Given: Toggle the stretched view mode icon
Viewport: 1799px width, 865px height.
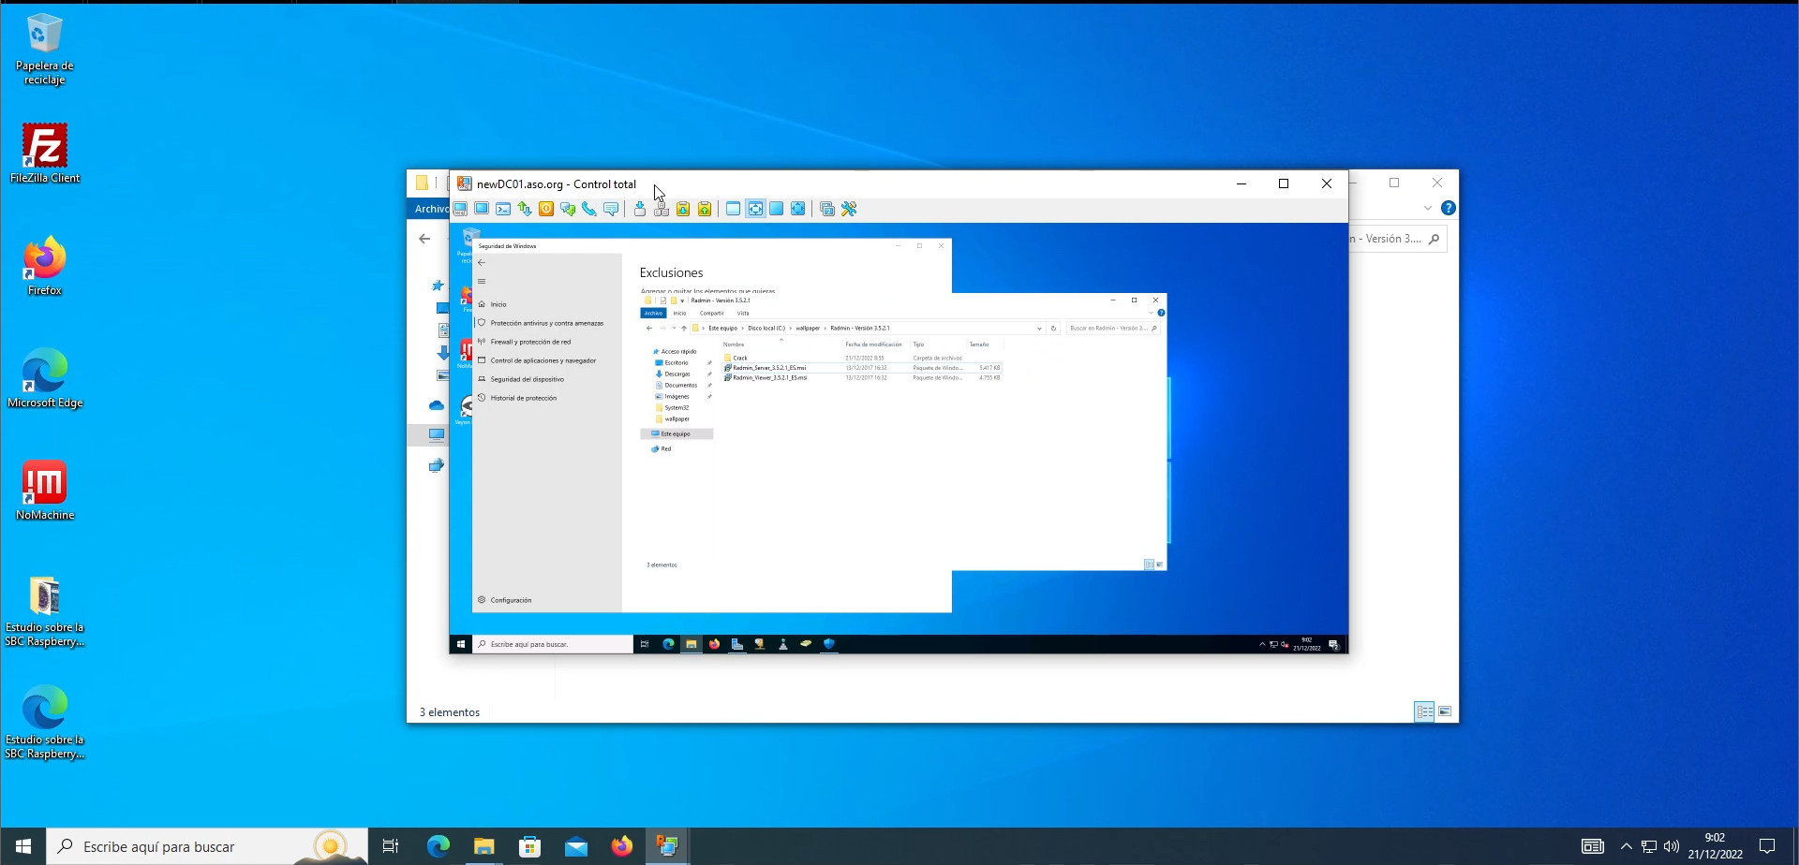Looking at the screenshot, I should pyautogui.click(x=755, y=209).
